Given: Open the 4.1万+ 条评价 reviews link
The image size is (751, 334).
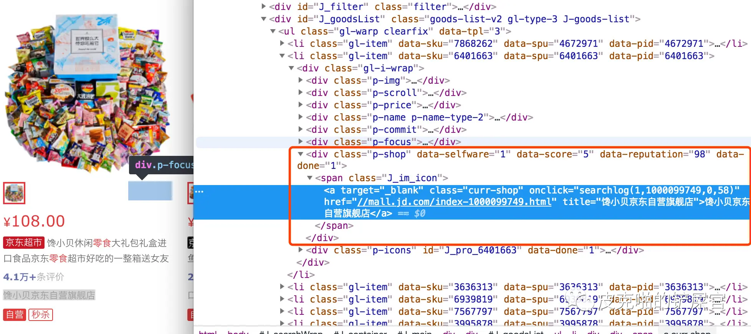Looking at the screenshot, I should tap(34, 277).
